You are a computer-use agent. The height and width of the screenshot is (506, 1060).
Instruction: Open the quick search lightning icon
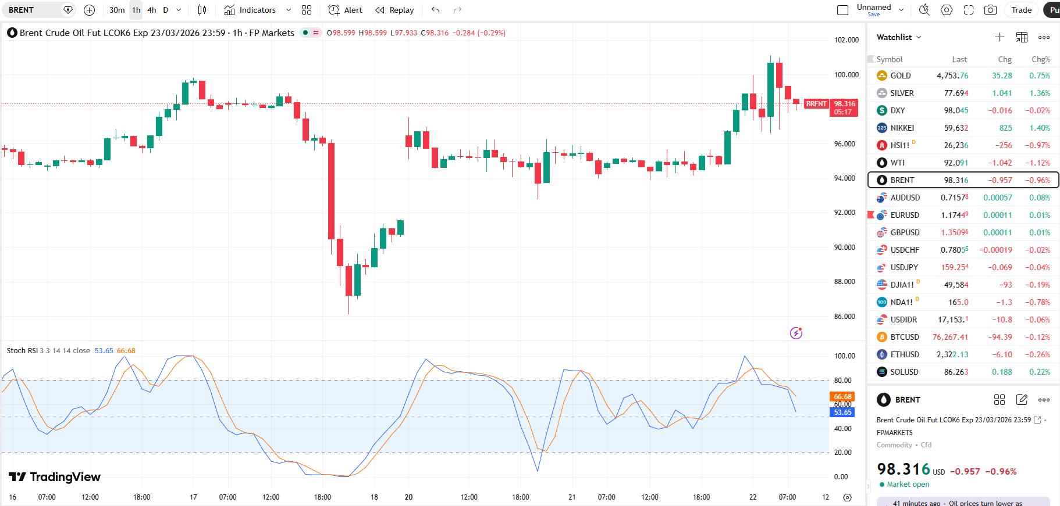pyautogui.click(x=924, y=10)
